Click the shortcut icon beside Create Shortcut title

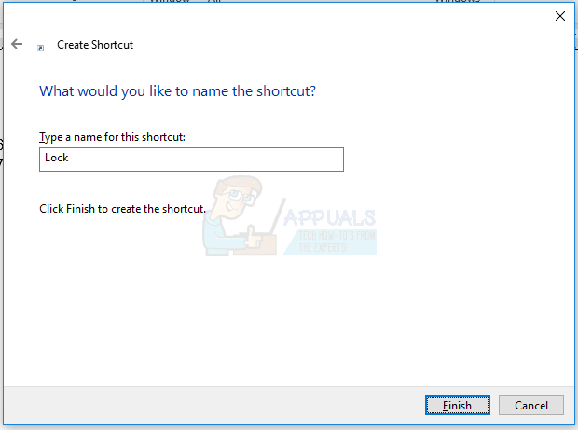40,48
